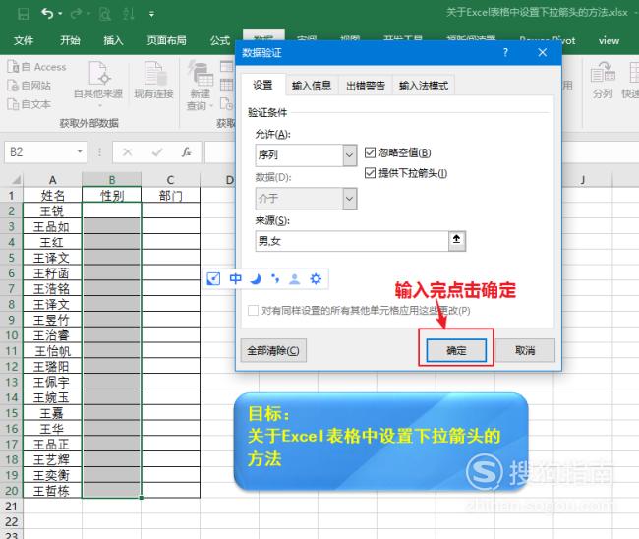Image resolution: width=639 pixels, height=539 pixels.
Task: Toggle apply changes to all same cells checkbox
Action: tap(253, 311)
